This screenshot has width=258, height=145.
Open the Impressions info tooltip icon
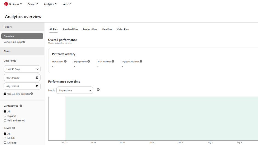pyautogui.click(x=65, y=62)
